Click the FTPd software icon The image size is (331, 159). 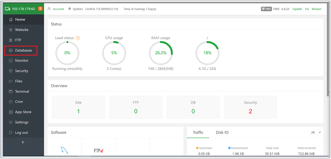[98, 150]
